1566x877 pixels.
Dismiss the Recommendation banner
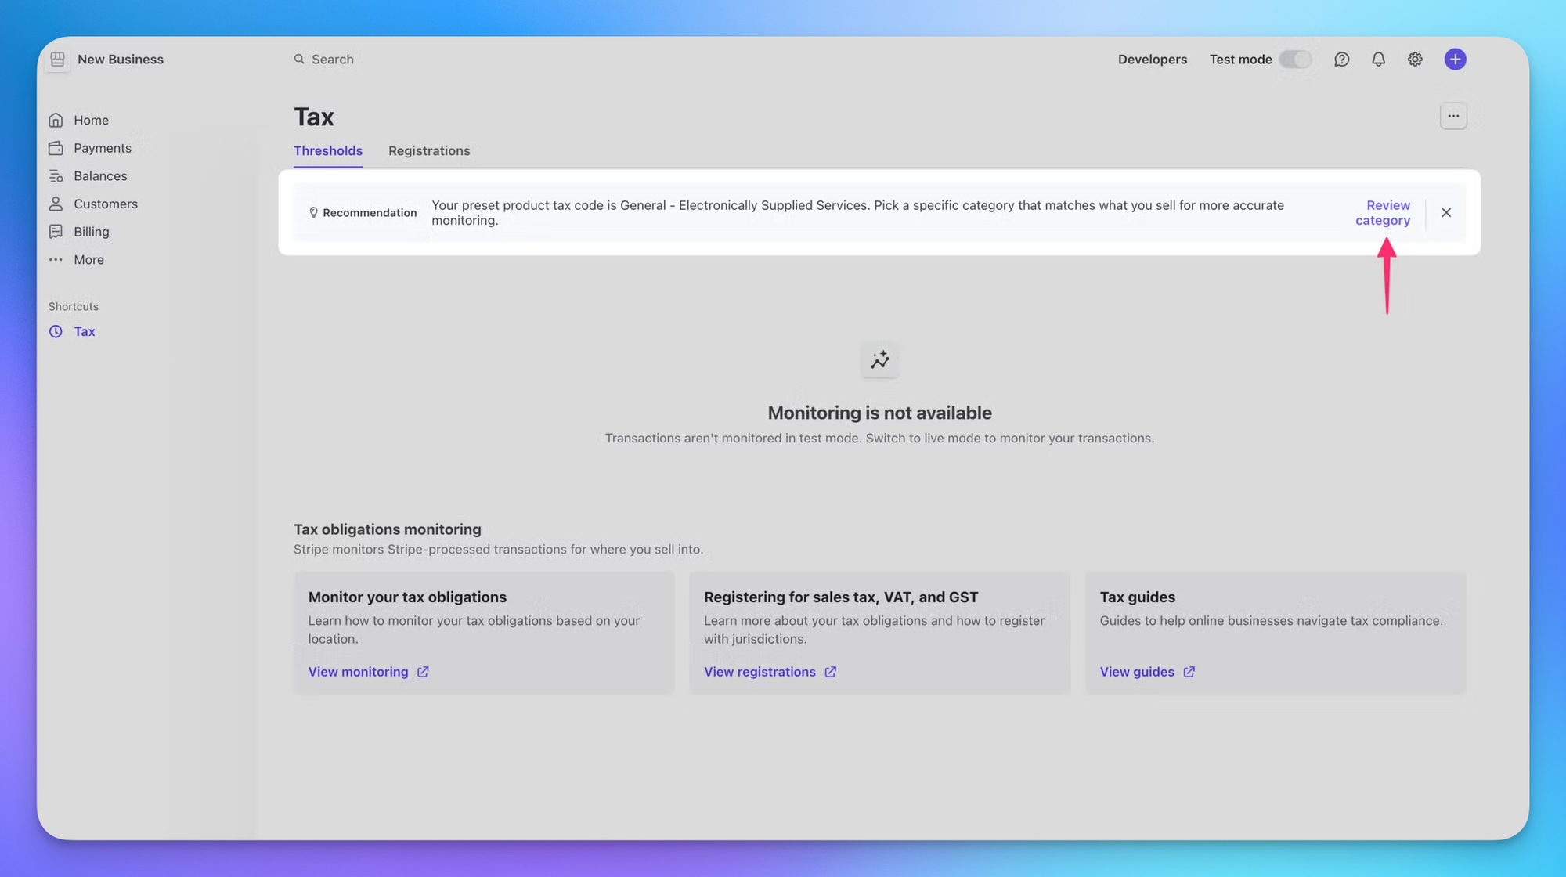(x=1446, y=213)
